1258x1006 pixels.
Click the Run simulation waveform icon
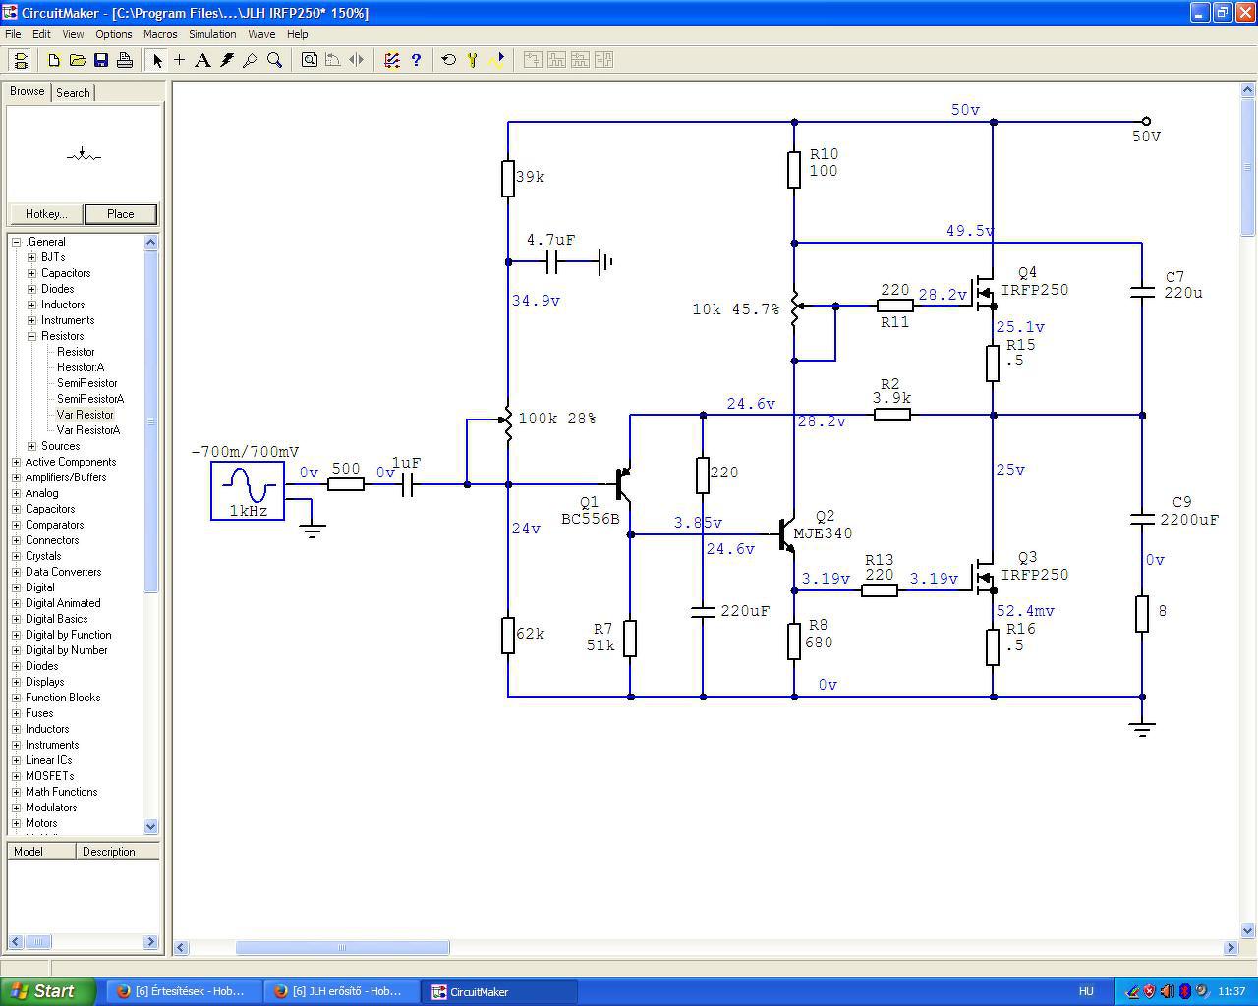[497, 60]
